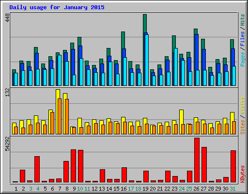
Task: Click the orange Sites bar for day 8
Action: (67, 116)
